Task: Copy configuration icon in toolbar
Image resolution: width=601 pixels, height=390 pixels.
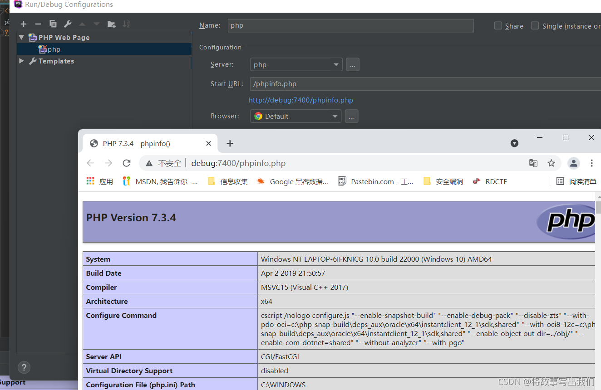Action: point(53,24)
